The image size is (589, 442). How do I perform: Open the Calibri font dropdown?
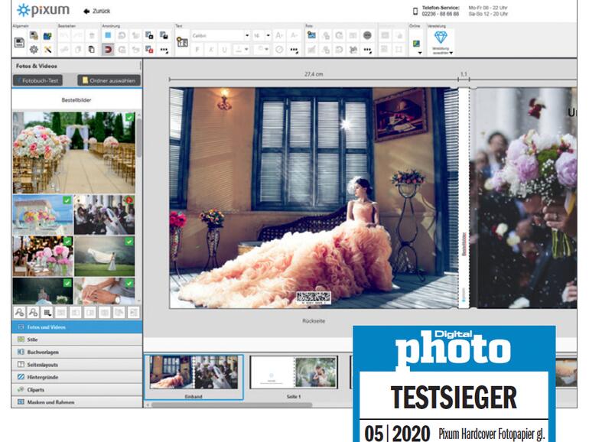point(247,35)
